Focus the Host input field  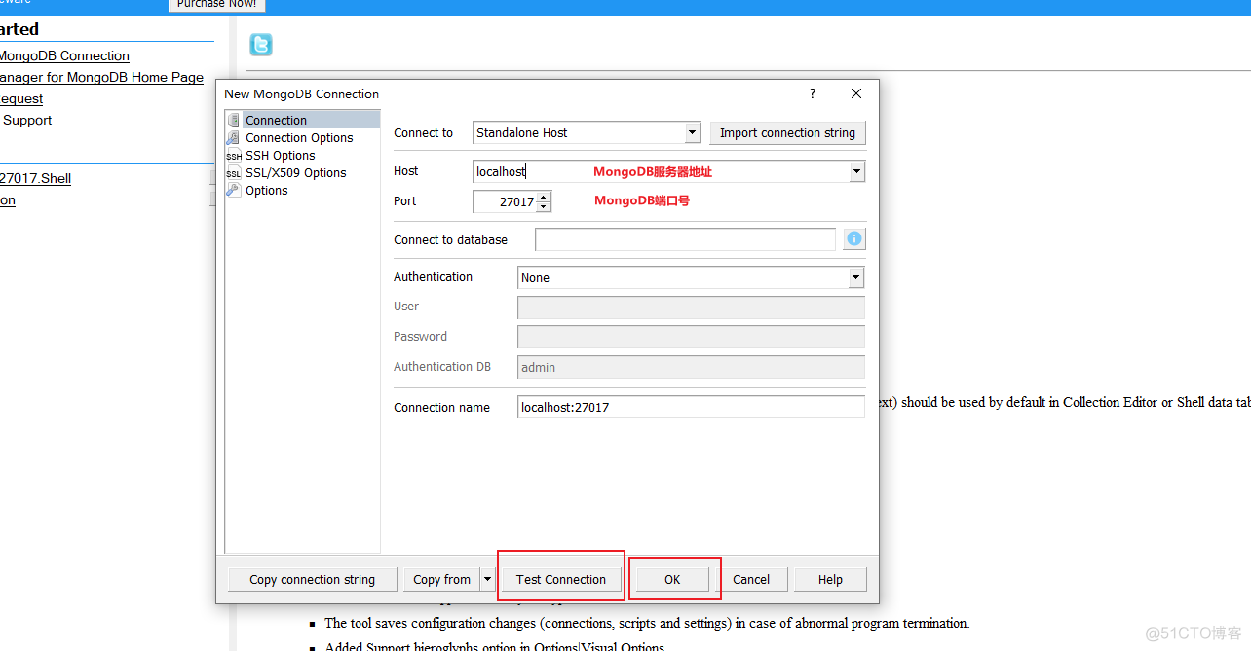[x=661, y=171]
